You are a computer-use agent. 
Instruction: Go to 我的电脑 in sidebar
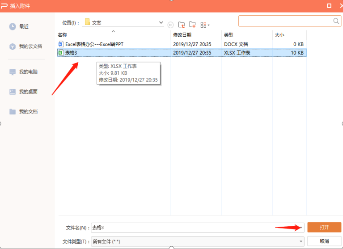pyautogui.click(x=23, y=72)
